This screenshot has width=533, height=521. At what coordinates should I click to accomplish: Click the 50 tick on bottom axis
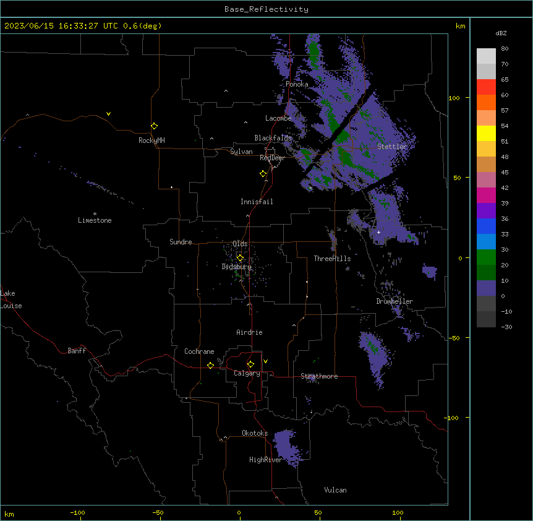[318, 512]
